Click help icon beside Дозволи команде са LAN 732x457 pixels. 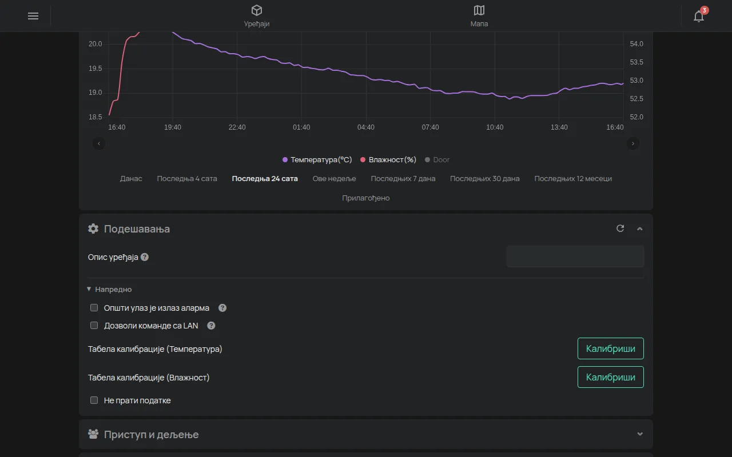(211, 326)
